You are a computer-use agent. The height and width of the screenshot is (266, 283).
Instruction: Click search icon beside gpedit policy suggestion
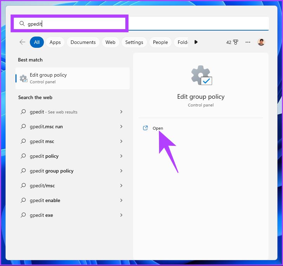tap(24, 156)
